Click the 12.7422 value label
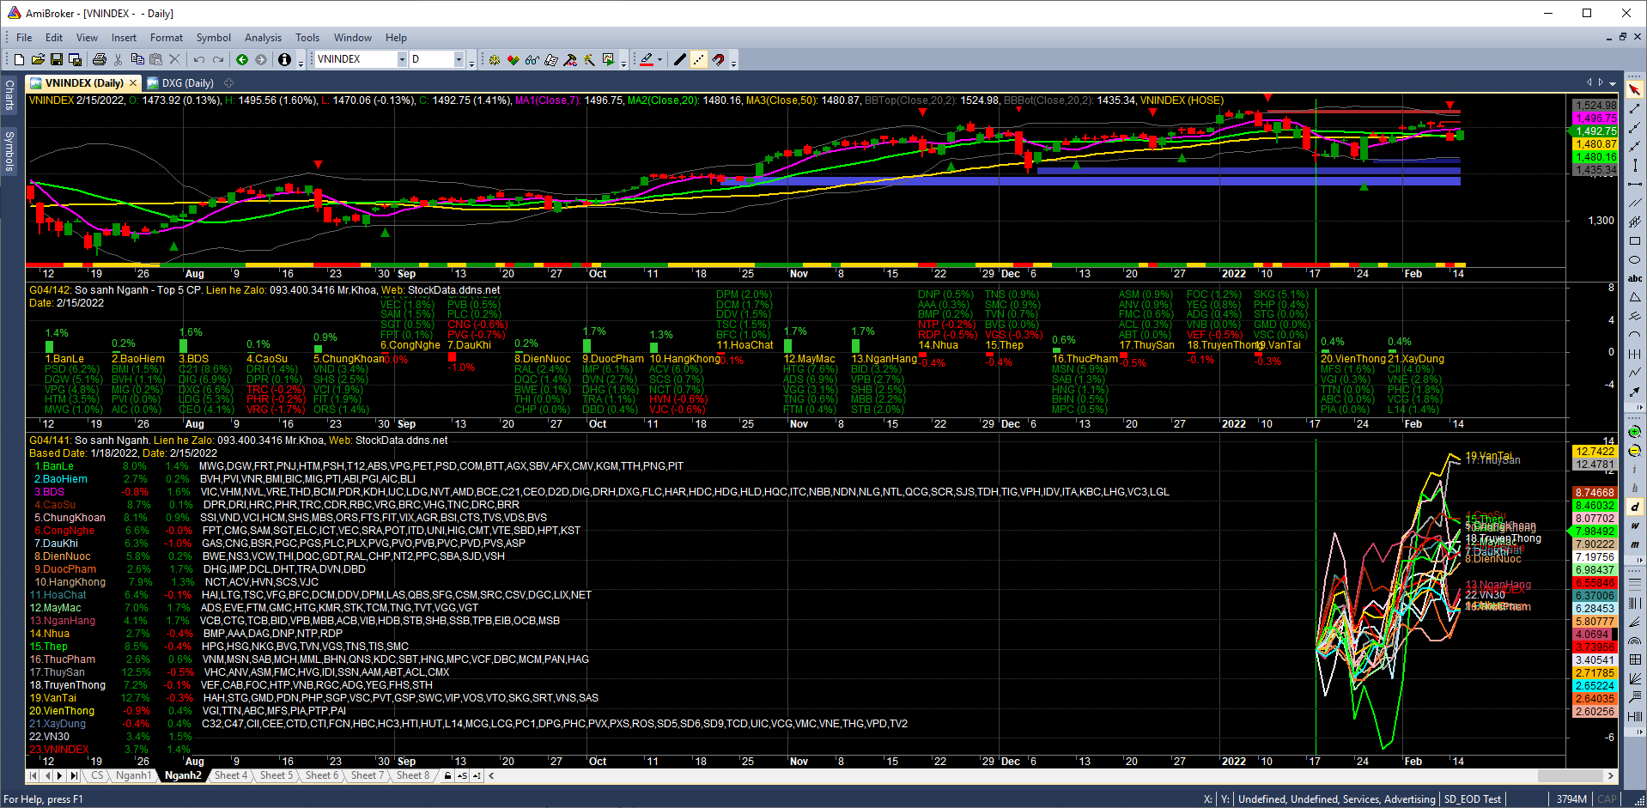This screenshot has height=808, width=1647. point(1595,452)
